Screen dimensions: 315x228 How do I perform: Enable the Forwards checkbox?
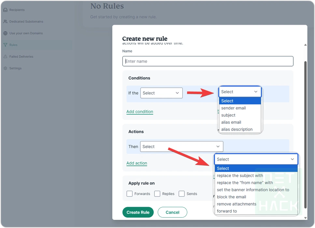(130, 194)
